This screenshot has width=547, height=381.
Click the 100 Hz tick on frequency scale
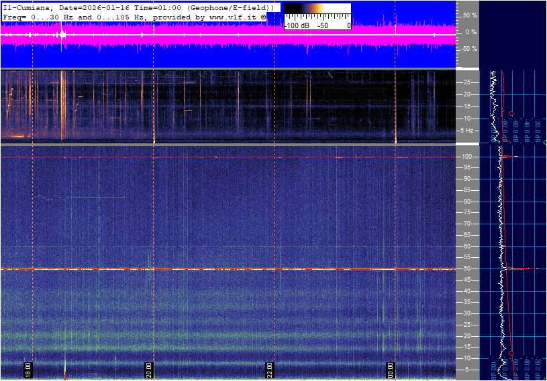(x=465, y=157)
